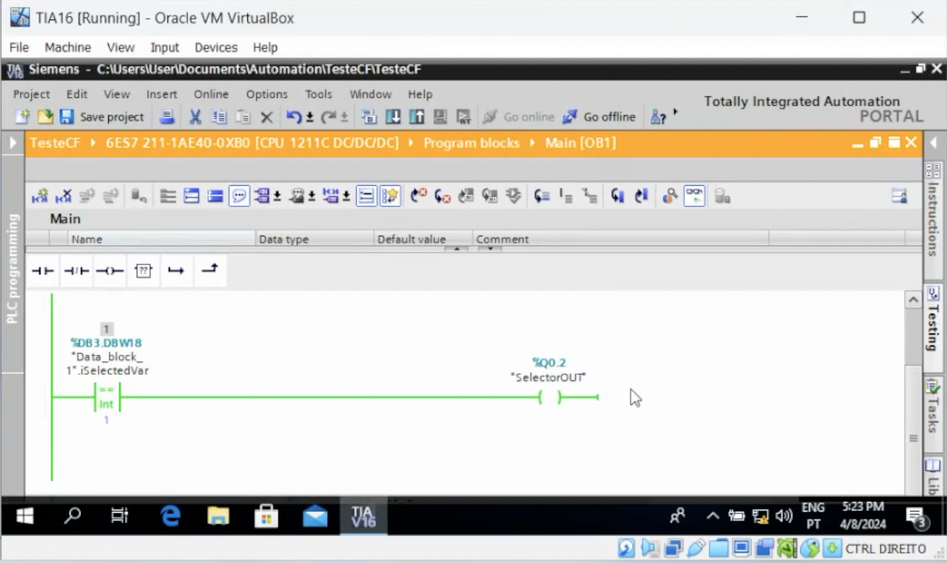Open the Options menu
The width and height of the screenshot is (947, 563).
click(x=267, y=94)
